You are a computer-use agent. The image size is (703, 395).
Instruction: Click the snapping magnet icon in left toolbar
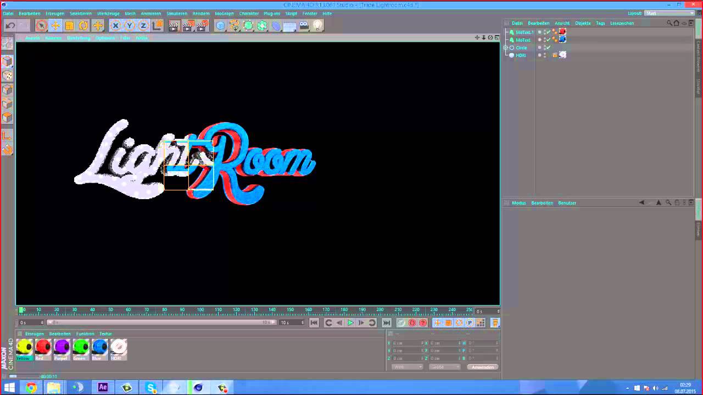click(x=7, y=149)
